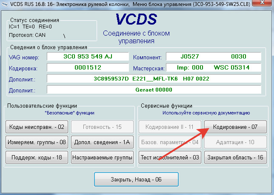Click the Статус соединения group title

click(x=34, y=20)
